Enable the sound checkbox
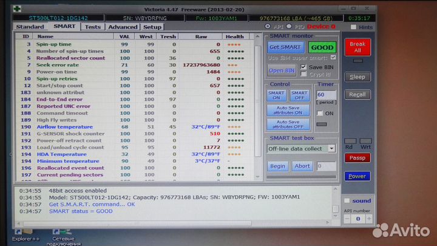 click(347, 200)
